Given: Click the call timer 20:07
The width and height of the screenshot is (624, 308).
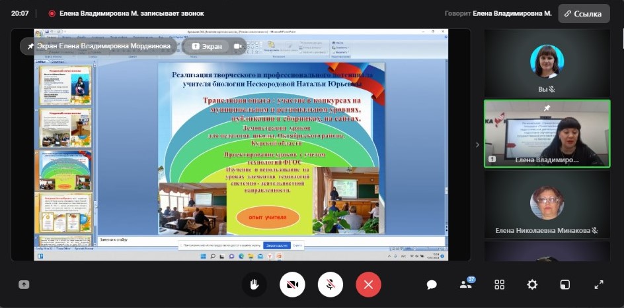Looking at the screenshot, I should click(x=20, y=13).
